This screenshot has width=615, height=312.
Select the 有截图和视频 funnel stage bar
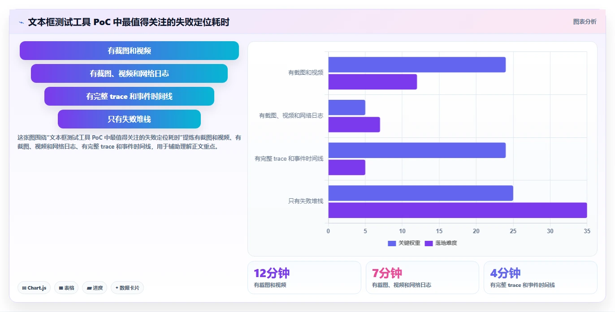tap(129, 51)
